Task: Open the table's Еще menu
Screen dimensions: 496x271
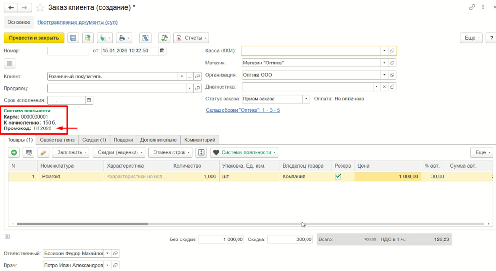Action: coord(482,153)
